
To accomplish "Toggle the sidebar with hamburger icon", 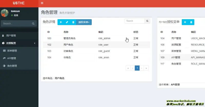I will tap(42, 3).
